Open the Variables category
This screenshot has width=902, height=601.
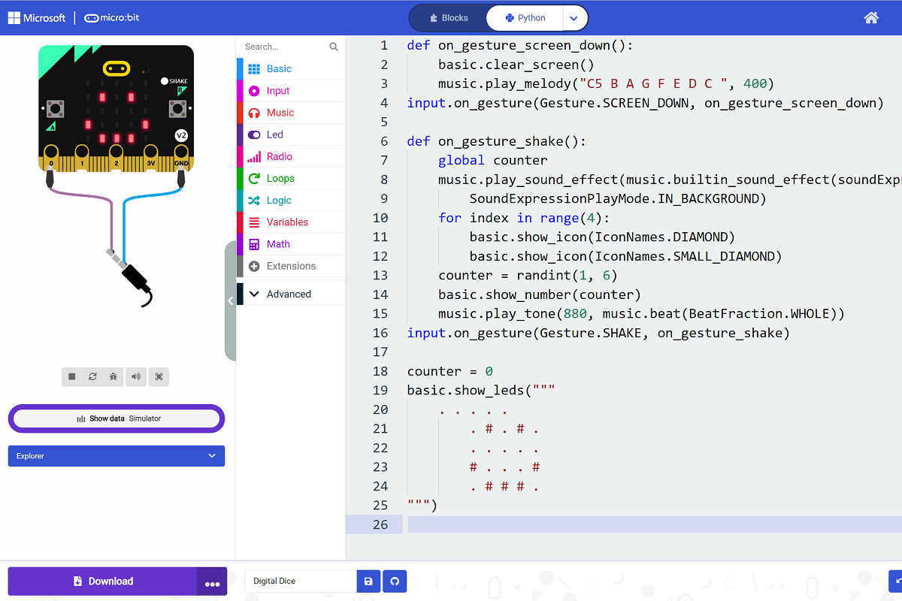[291, 222]
